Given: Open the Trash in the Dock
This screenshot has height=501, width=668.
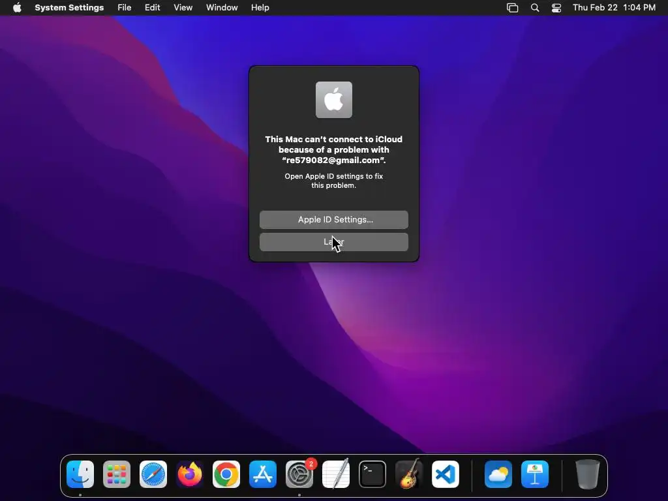Looking at the screenshot, I should click(x=588, y=474).
